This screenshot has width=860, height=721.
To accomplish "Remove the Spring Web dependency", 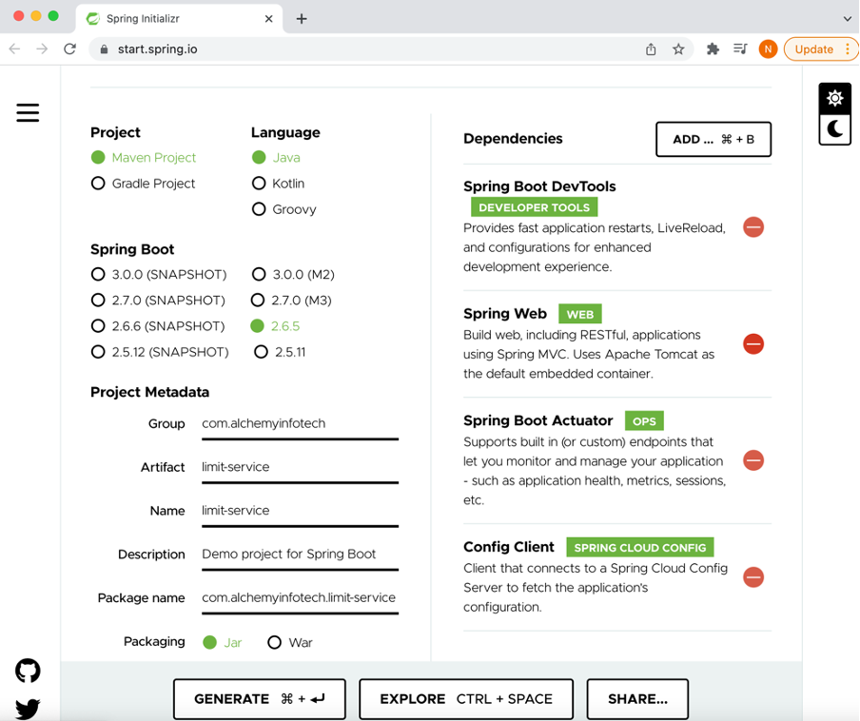I will 753,343.
